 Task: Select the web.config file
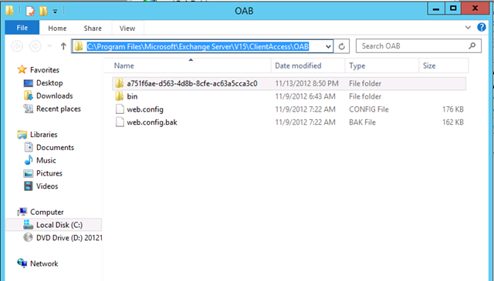[x=289, y=109]
